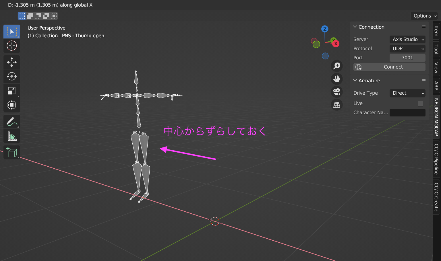
Task: Click the negative Z axis gizmo circle
Action: (325, 56)
